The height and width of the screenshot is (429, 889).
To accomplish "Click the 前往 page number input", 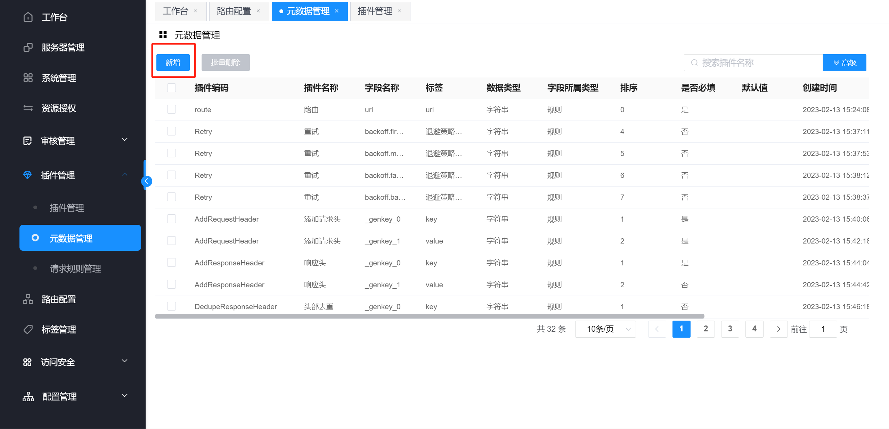I will [823, 329].
